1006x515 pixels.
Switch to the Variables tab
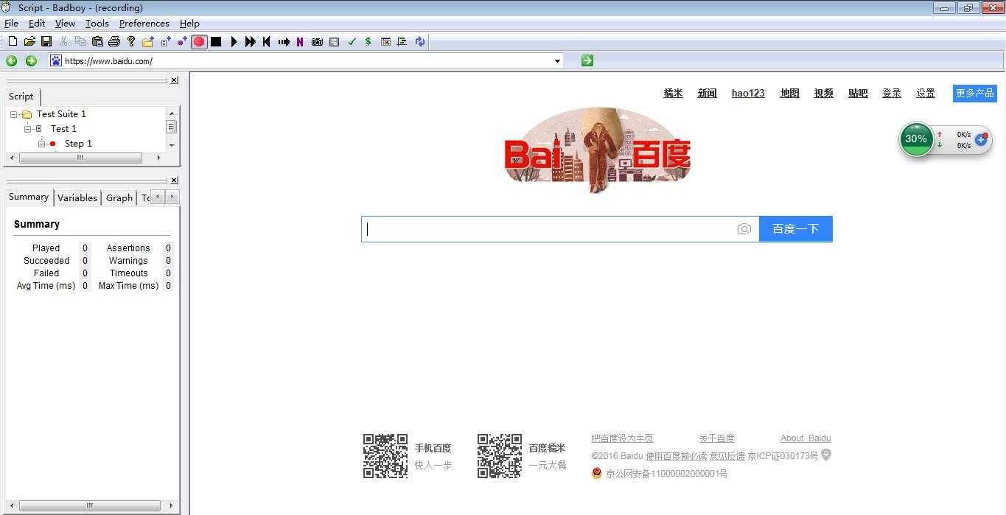click(x=77, y=197)
